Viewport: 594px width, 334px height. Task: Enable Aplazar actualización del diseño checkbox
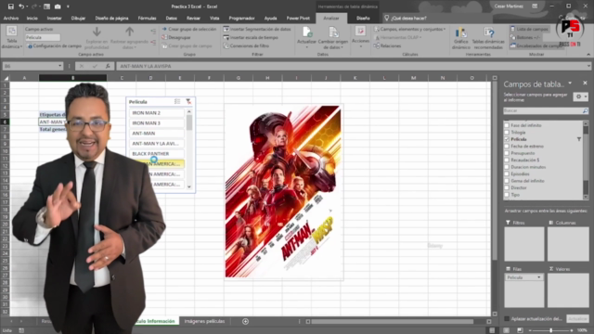[x=507, y=319]
